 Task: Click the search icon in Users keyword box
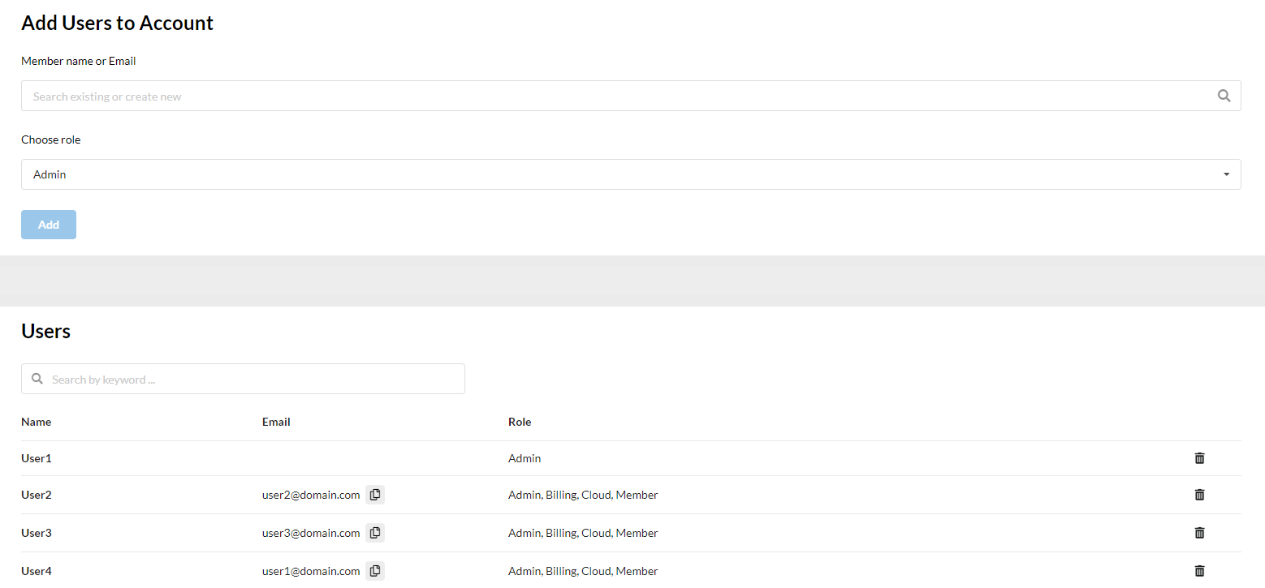pos(37,379)
